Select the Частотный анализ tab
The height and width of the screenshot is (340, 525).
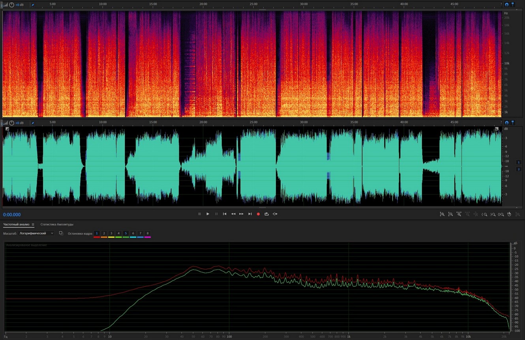tap(16, 225)
